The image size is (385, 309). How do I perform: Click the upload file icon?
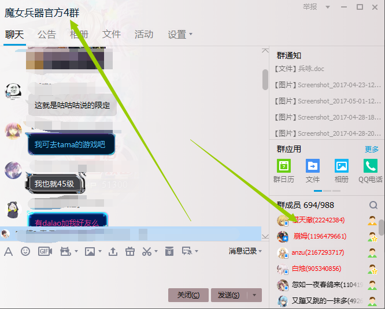click(113, 252)
